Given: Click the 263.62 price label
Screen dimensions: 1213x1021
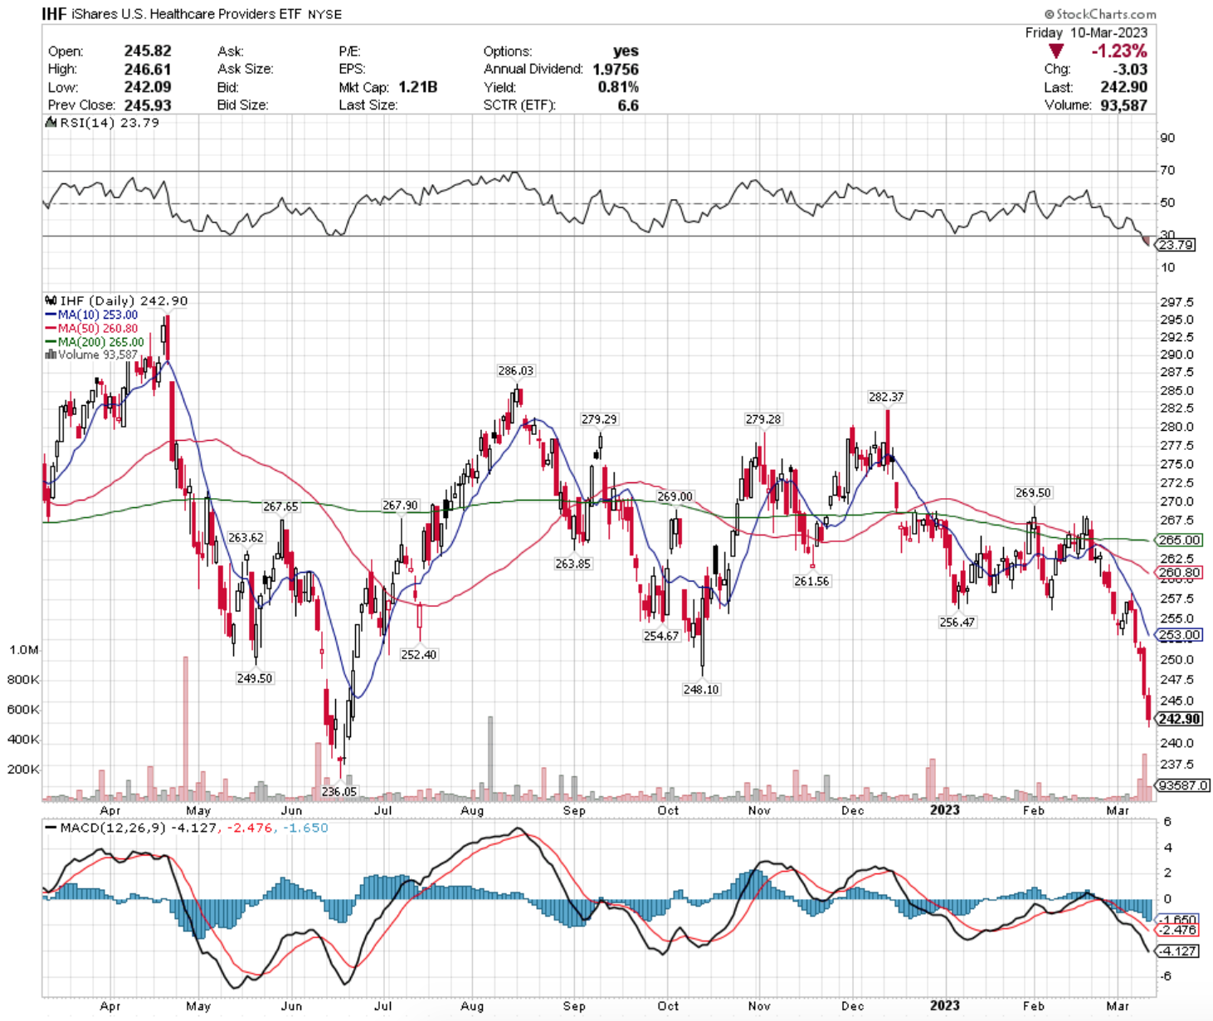Looking at the screenshot, I should 246,538.
